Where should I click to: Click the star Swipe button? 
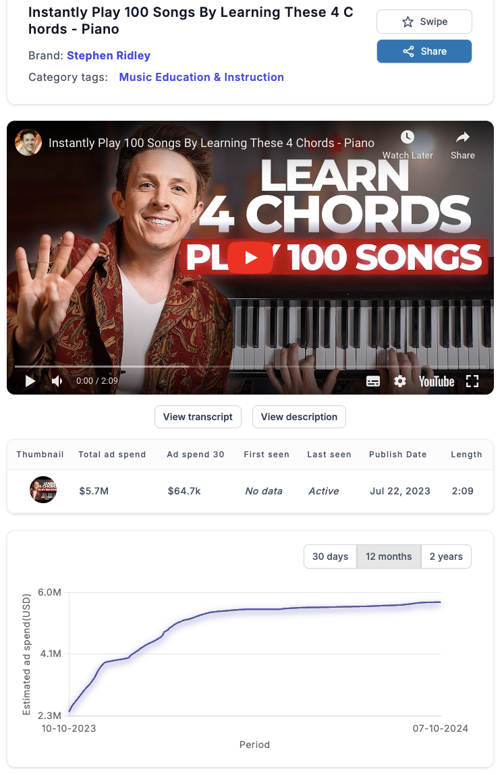[424, 22]
